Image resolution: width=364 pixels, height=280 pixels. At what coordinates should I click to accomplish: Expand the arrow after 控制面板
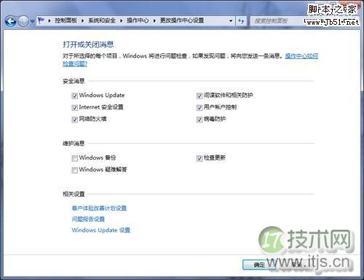pos(82,20)
